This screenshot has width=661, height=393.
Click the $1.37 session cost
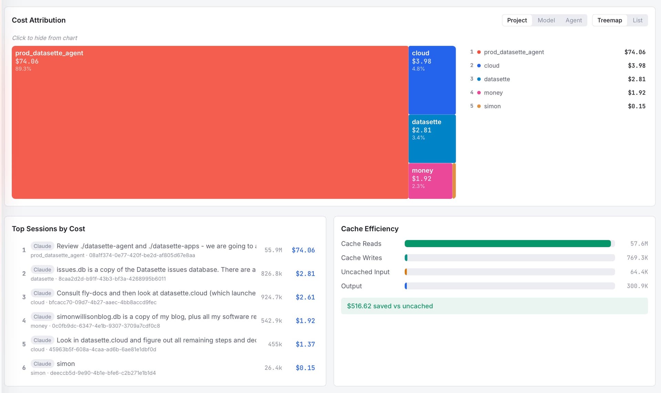click(x=305, y=344)
